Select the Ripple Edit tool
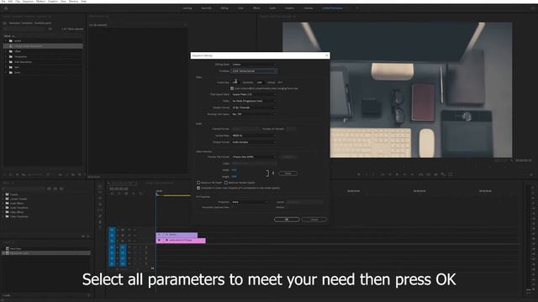The height and width of the screenshot is (302, 538). [100, 198]
